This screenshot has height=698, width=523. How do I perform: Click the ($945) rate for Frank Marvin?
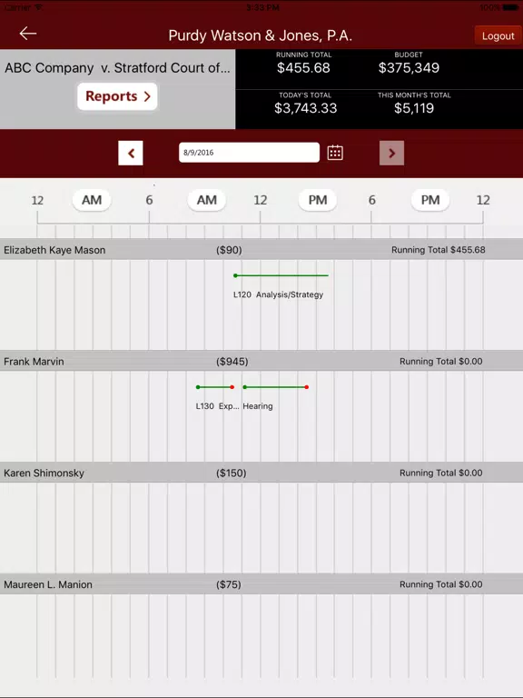coord(232,362)
